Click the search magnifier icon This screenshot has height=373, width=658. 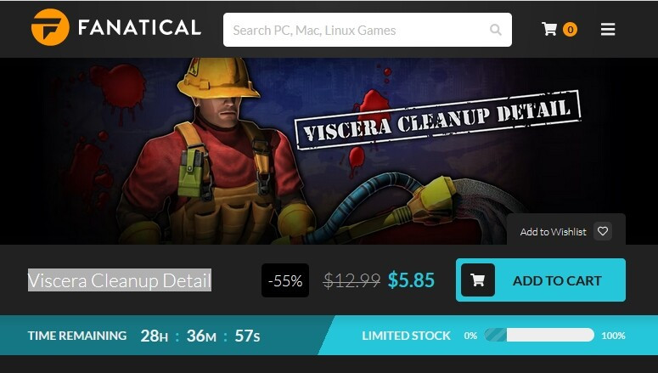(496, 30)
